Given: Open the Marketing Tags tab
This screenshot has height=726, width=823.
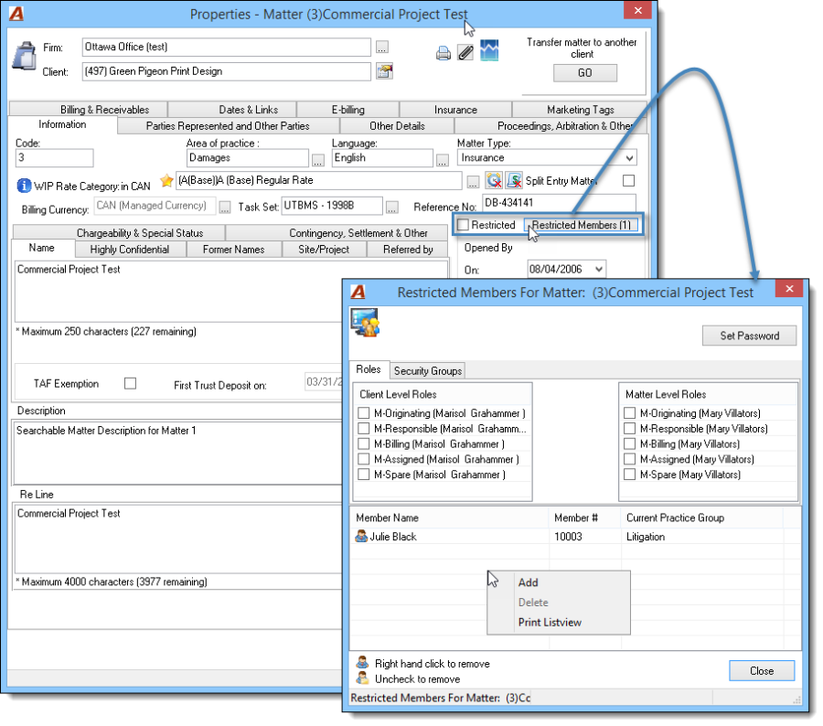Looking at the screenshot, I should (580, 109).
